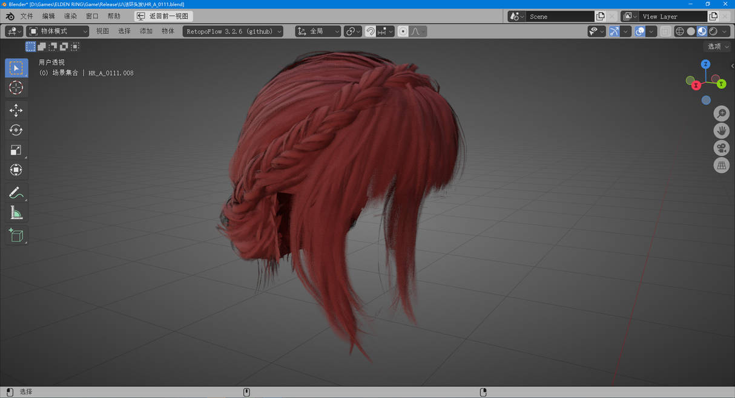This screenshot has height=398, width=735.
Task: Toggle snapping magnet button
Action: click(x=371, y=31)
